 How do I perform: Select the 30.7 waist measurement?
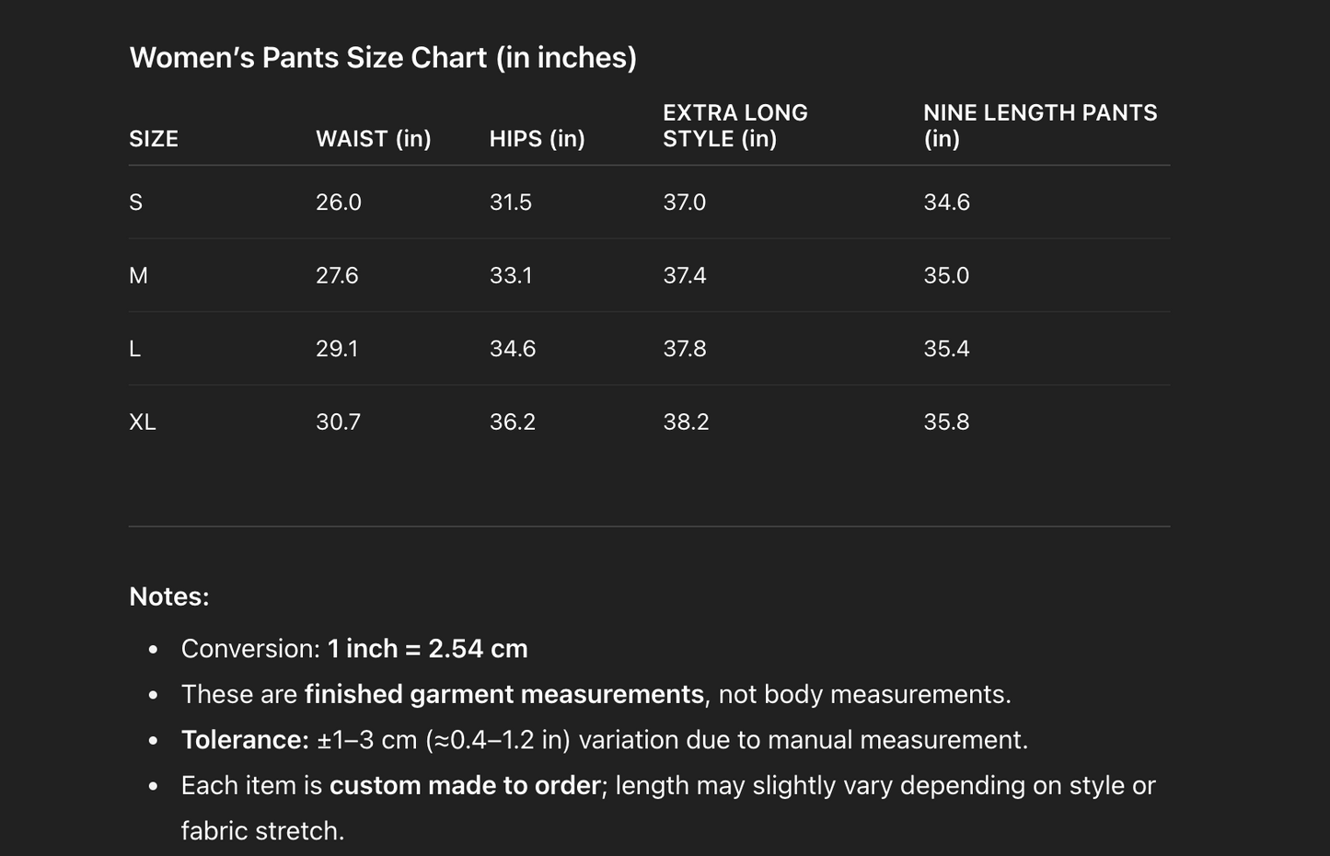(338, 422)
